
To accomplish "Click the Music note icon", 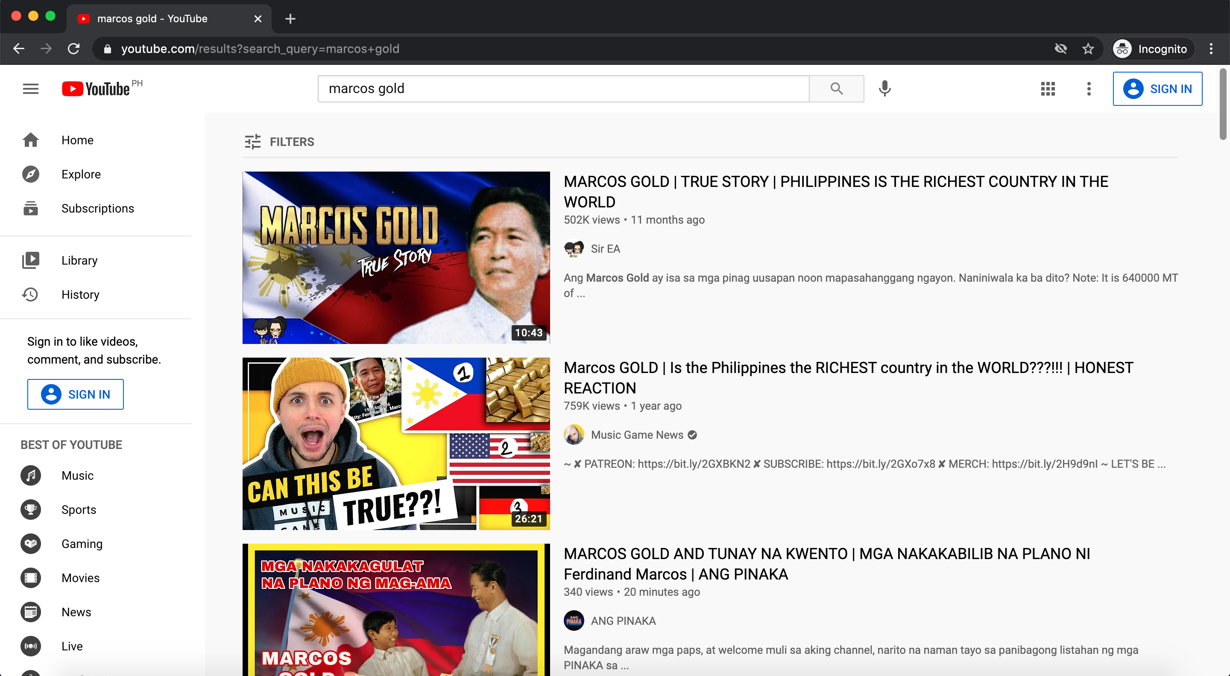I will tap(31, 475).
